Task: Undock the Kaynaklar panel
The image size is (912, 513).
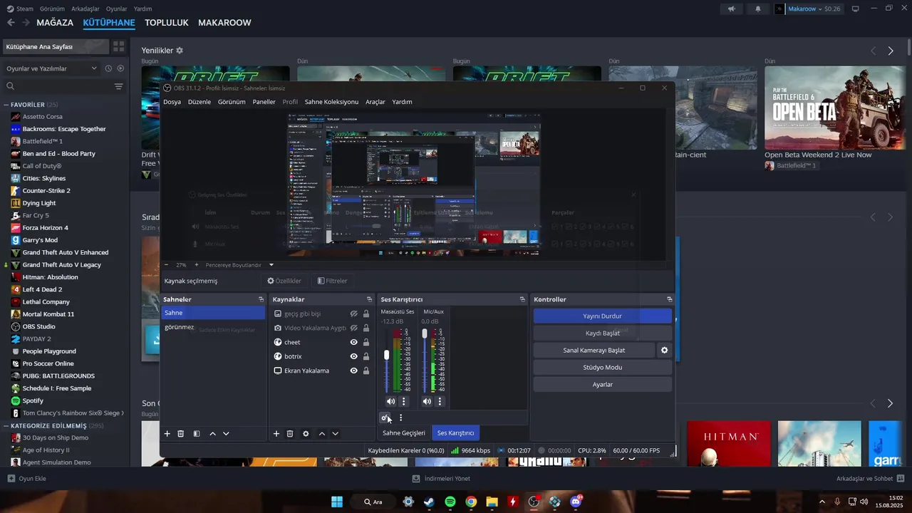Action: 369,299
